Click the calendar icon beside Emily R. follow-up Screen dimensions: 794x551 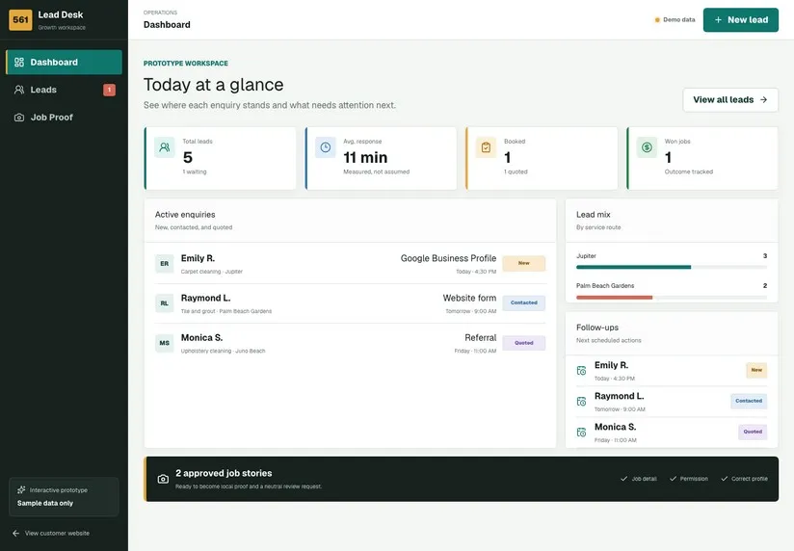point(581,371)
